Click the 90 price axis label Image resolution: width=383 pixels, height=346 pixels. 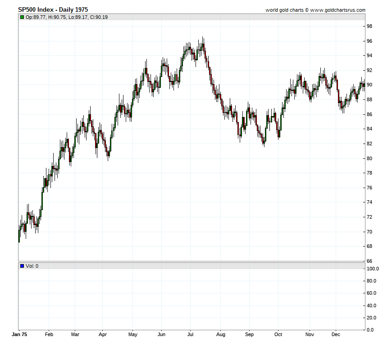(x=369, y=85)
